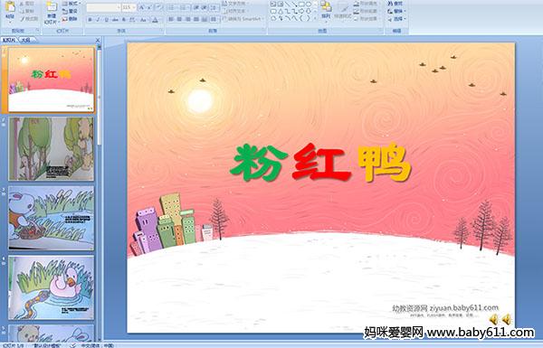Click the font color icon

pyautogui.click(x=155, y=20)
